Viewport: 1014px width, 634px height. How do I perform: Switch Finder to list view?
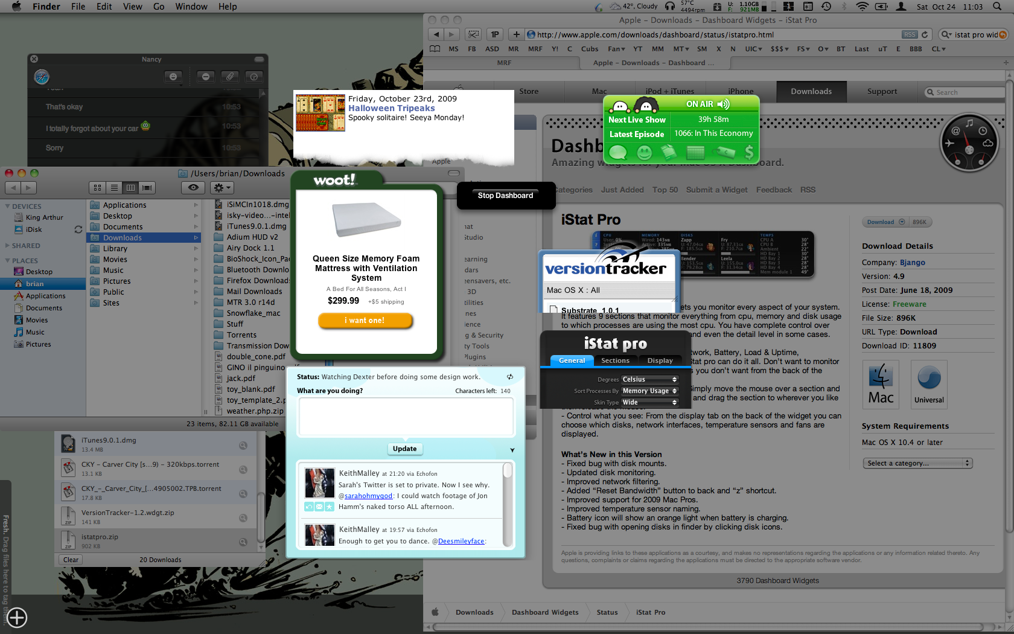click(x=114, y=188)
